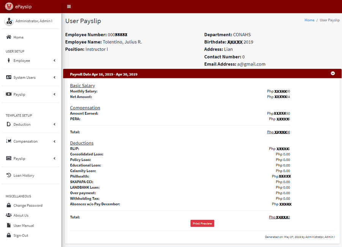Screen dimensions: 342x247
Task: Click the Administrator profile avatar
Action: (9, 21)
